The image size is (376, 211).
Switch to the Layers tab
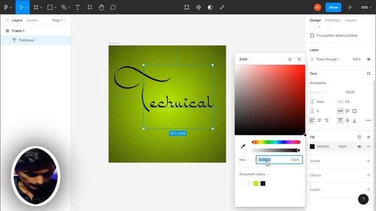coord(17,21)
